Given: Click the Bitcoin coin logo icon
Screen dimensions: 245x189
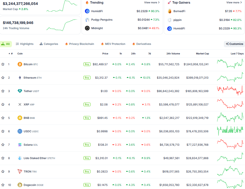Looking at the screenshot, I should pyautogui.click(x=20, y=64).
